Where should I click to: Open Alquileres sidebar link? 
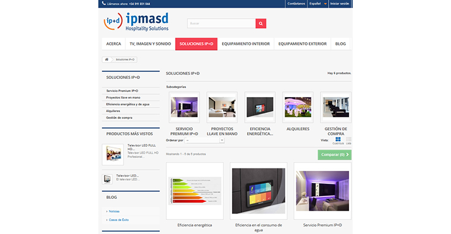pyautogui.click(x=113, y=111)
